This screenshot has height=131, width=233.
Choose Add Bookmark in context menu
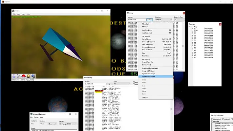point(156,33)
